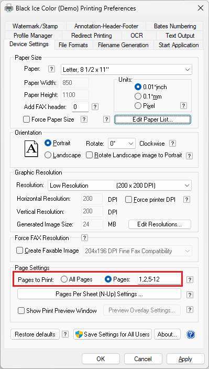Go to Redirect Printing tab
The width and height of the screenshot is (209, 369).
[x=92, y=36]
